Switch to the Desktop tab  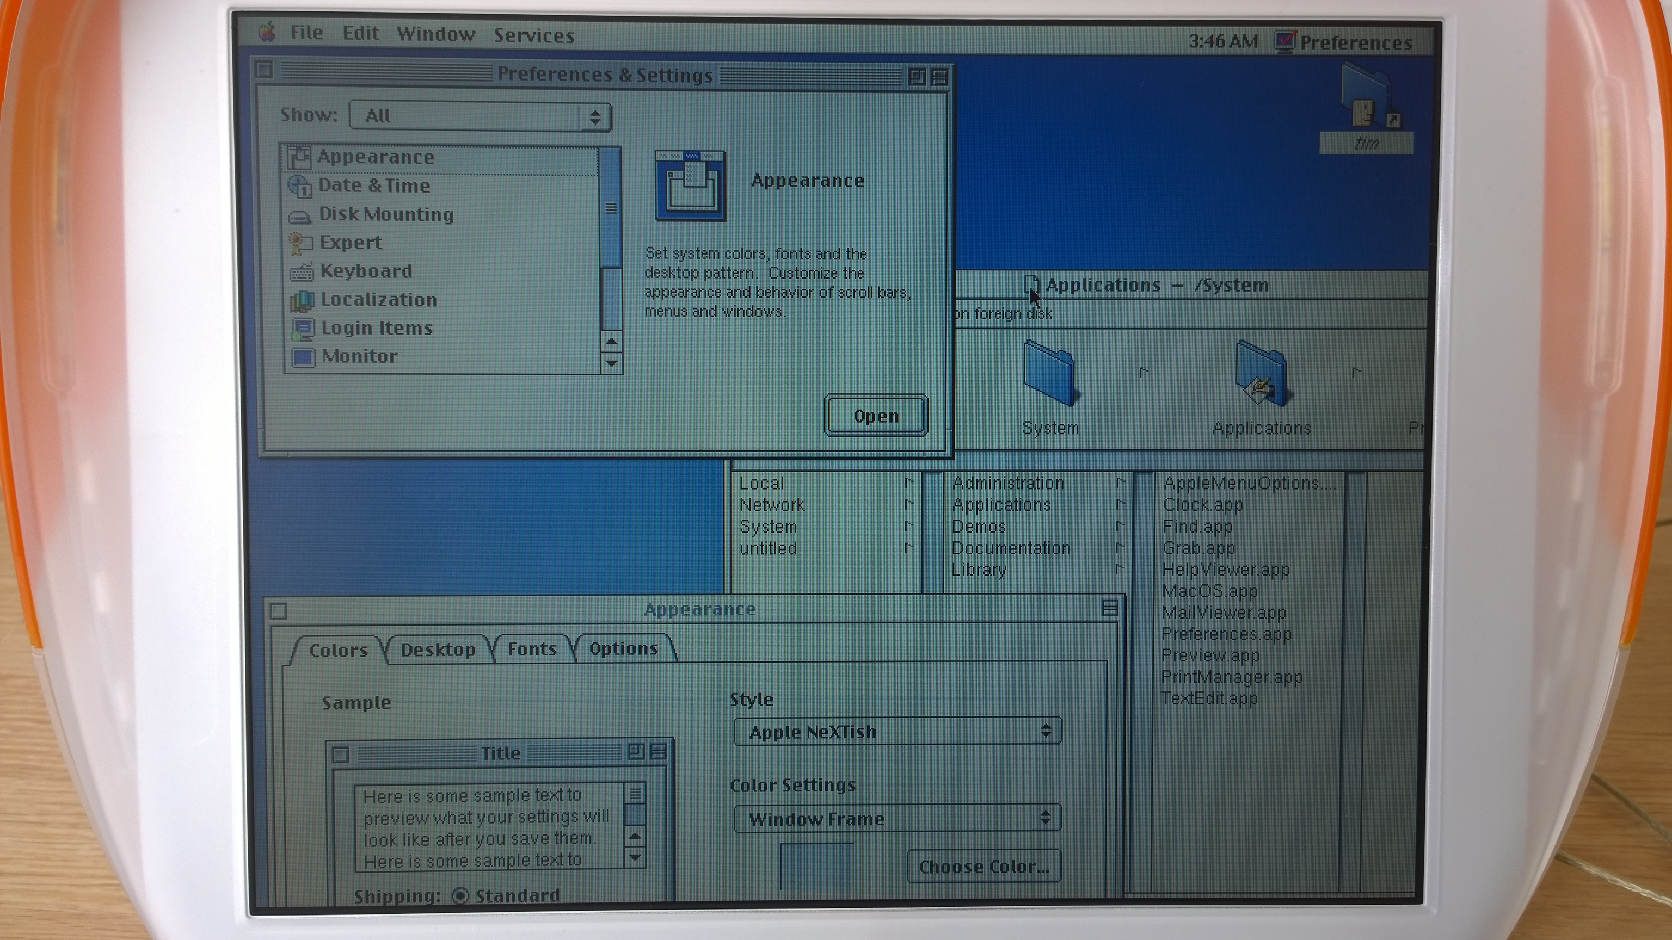click(438, 650)
